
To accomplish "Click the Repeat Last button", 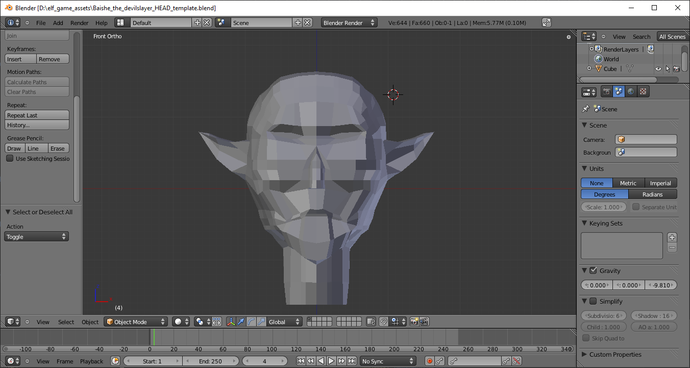I will (x=37, y=115).
